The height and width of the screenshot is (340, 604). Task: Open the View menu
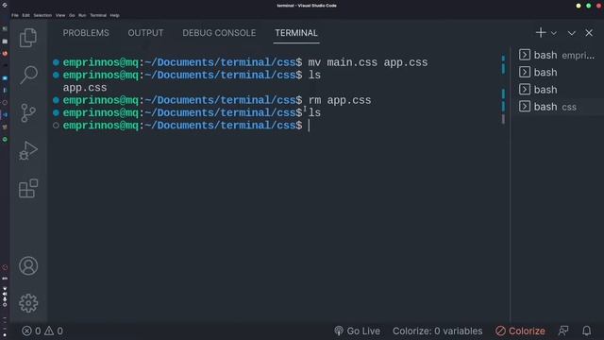[x=60, y=15]
